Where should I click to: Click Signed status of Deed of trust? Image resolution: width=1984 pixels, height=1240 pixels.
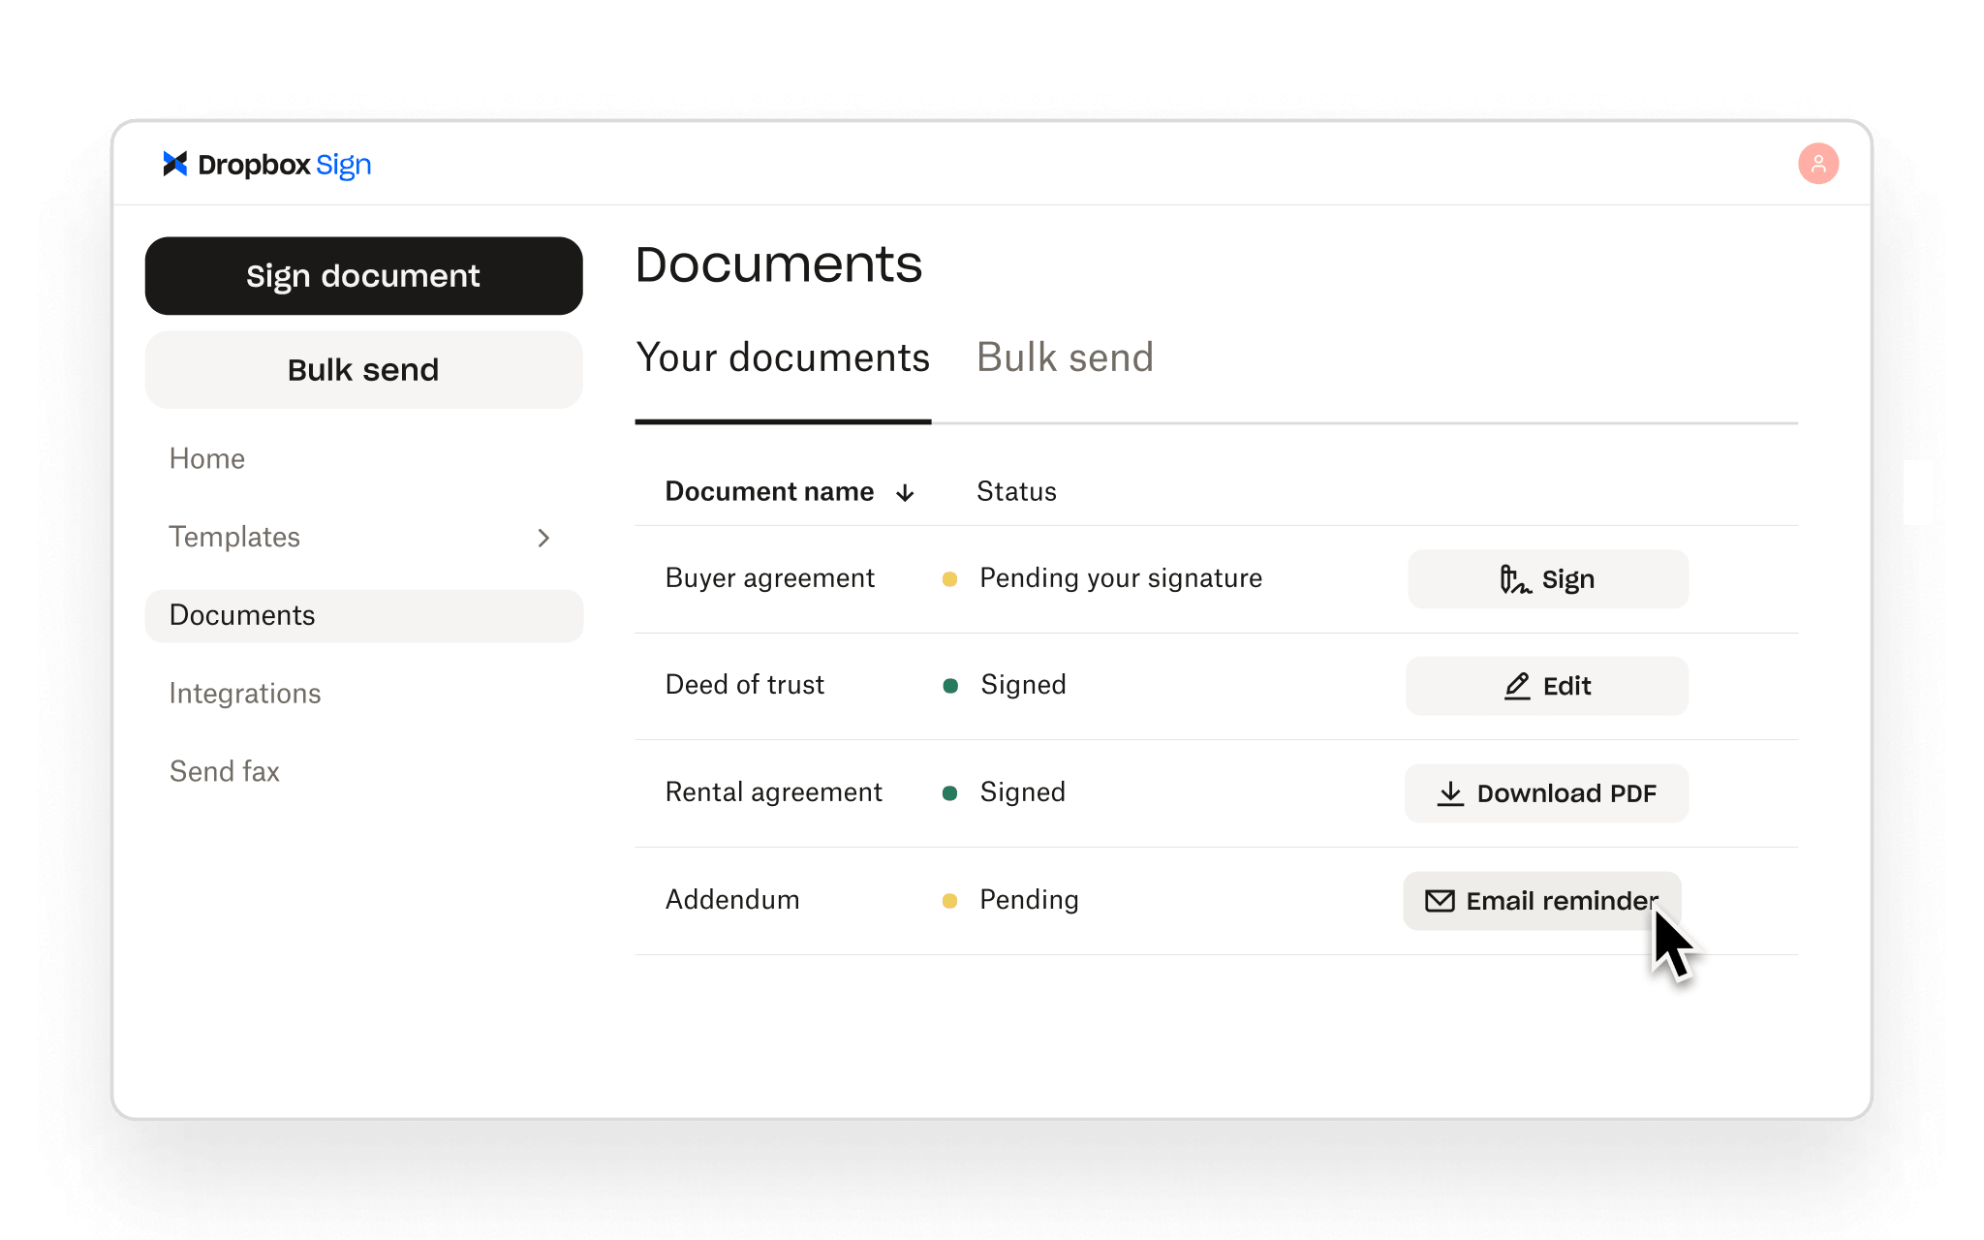click(x=1023, y=685)
